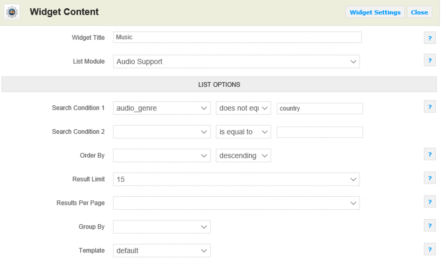Viewport: 442px width, 264px height.
Task: Click the Widget Content gear icon
Action: (x=12, y=12)
